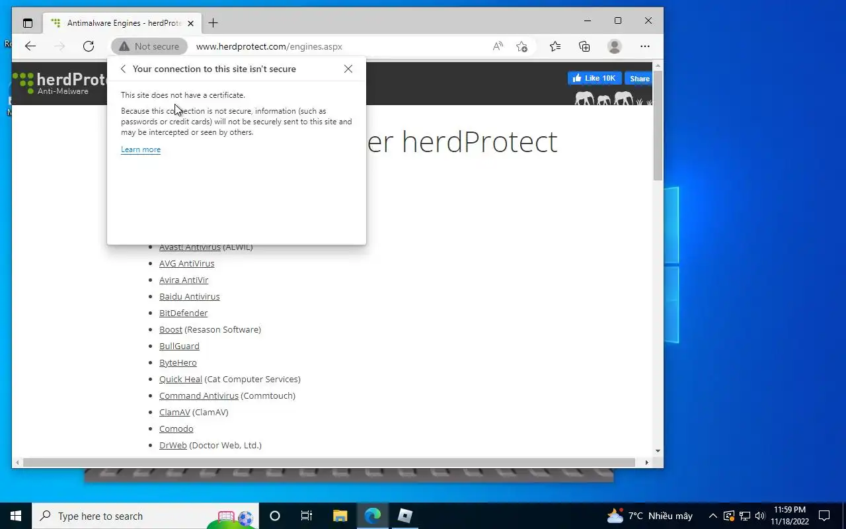
Task: Open a new tab
Action: 213,23
